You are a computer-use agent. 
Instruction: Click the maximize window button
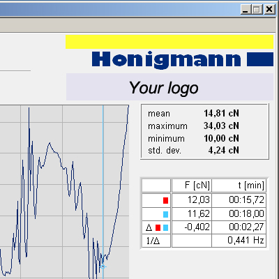(257, 10)
